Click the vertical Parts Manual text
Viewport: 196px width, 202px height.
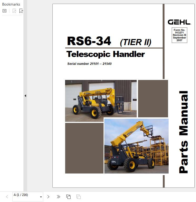(184, 132)
